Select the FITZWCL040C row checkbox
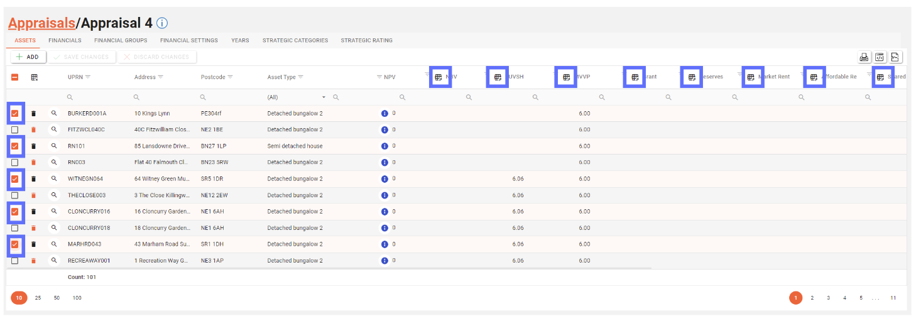 coord(15,130)
